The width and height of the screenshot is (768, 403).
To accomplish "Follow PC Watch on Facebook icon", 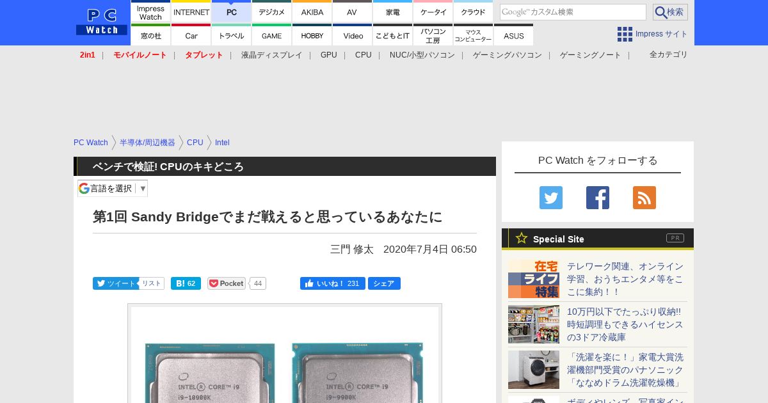I will [598, 198].
